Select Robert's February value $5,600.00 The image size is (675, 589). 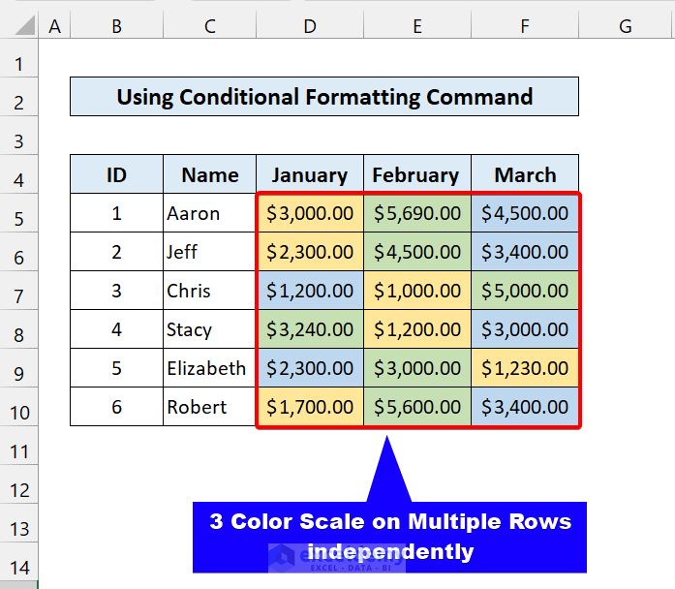point(417,407)
